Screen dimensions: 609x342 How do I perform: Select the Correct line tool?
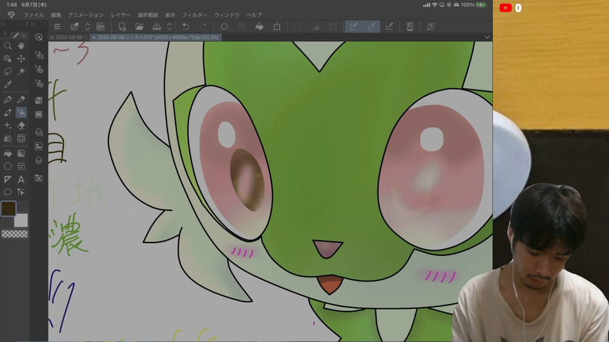coord(21,193)
